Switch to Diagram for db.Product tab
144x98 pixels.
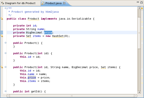click(20, 3)
